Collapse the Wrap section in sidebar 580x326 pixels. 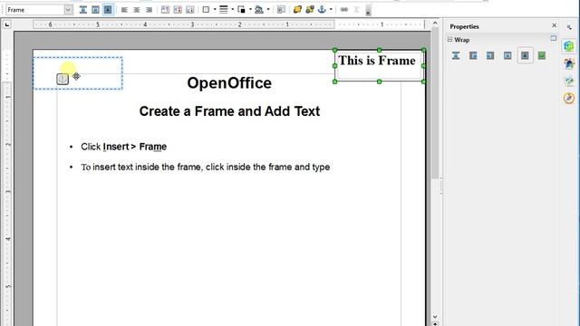point(449,40)
